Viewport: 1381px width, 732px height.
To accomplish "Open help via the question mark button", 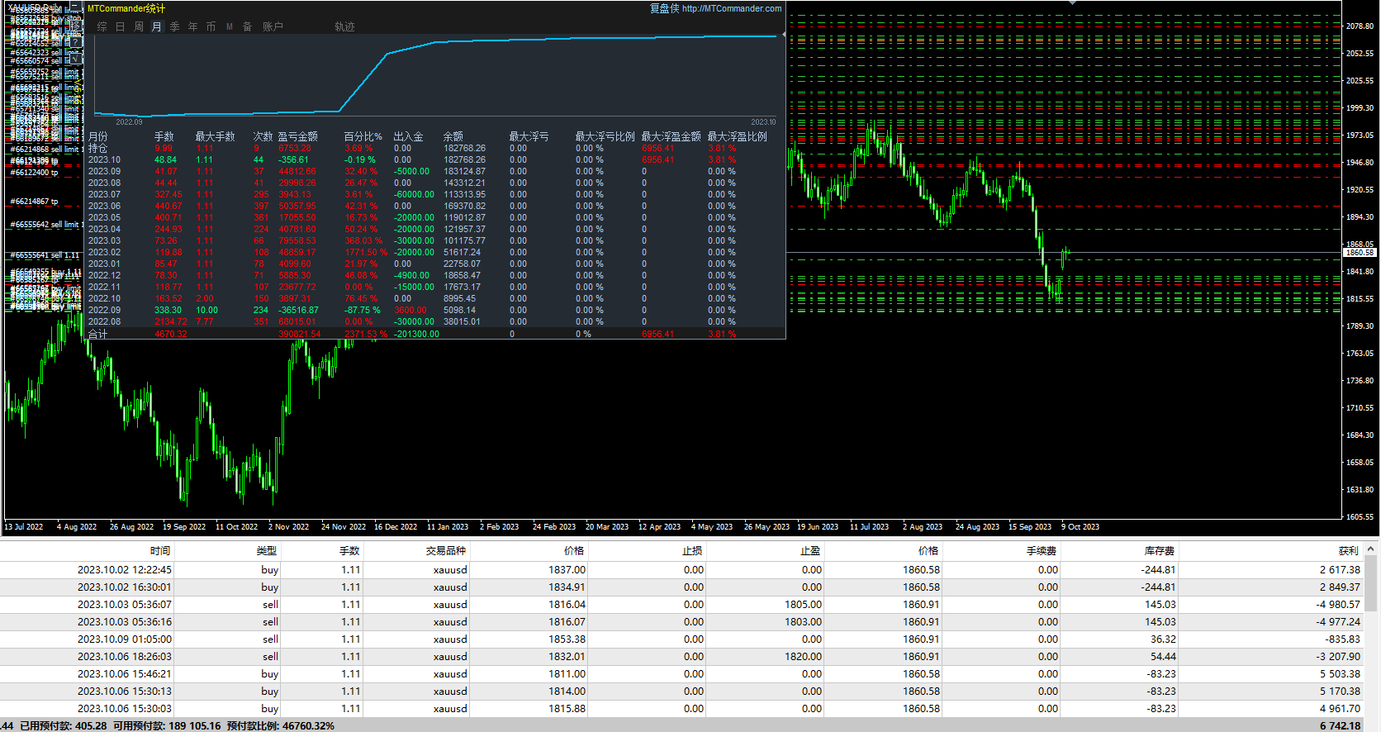I will tap(75, 41).
